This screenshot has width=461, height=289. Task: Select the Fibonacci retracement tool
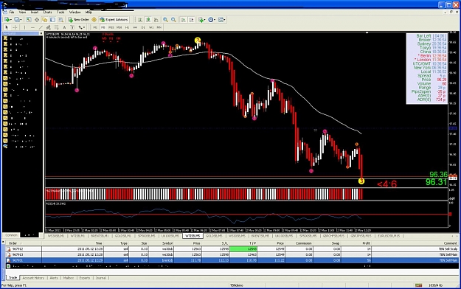[57, 27]
